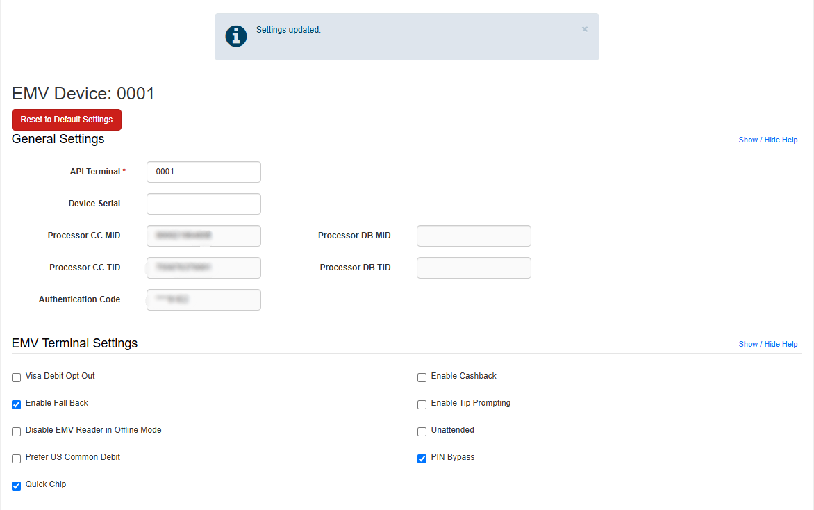Open Show / Hide Help for General Settings

[767, 140]
